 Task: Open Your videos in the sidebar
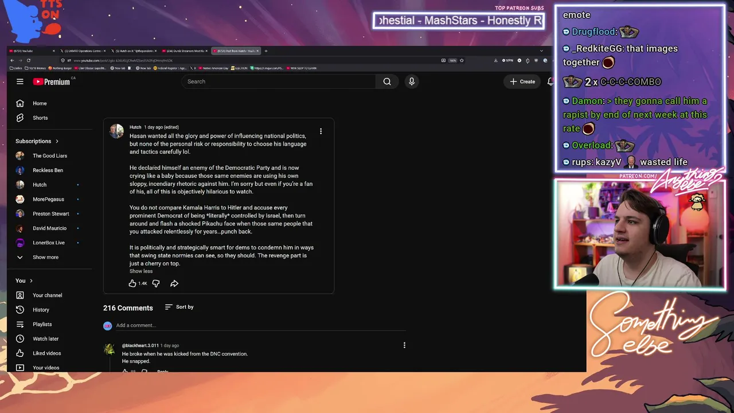pyautogui.click(x=46, y=368)
